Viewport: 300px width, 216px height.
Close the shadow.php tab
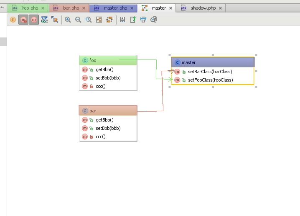(221, 8)
